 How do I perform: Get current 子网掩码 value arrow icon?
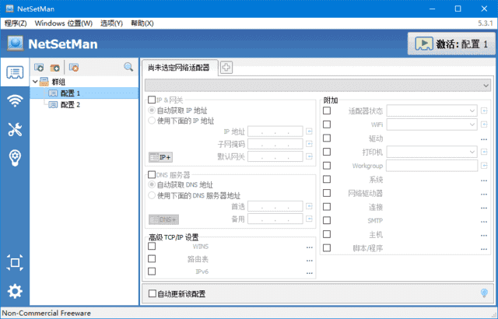pos(309,144)
